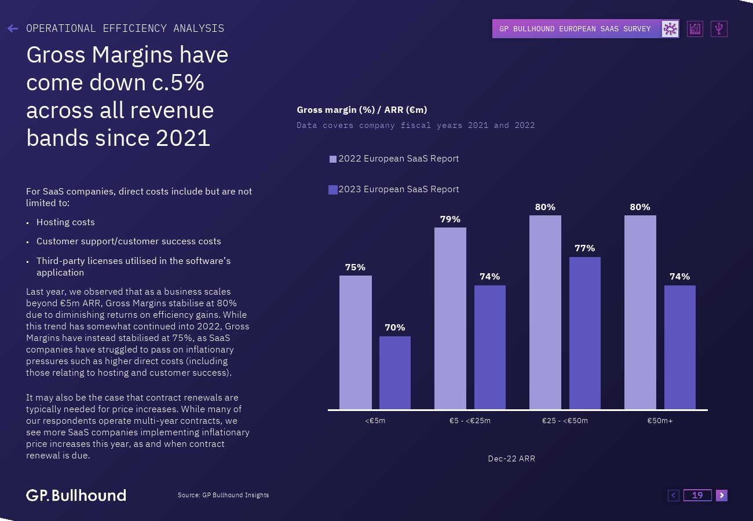753x521 pixels.
Task: Click the GP Bullhound logo
Action: (76, 495)
